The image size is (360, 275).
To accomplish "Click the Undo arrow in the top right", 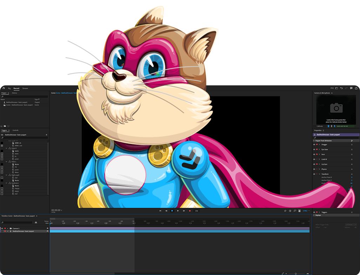I will 341,88.
